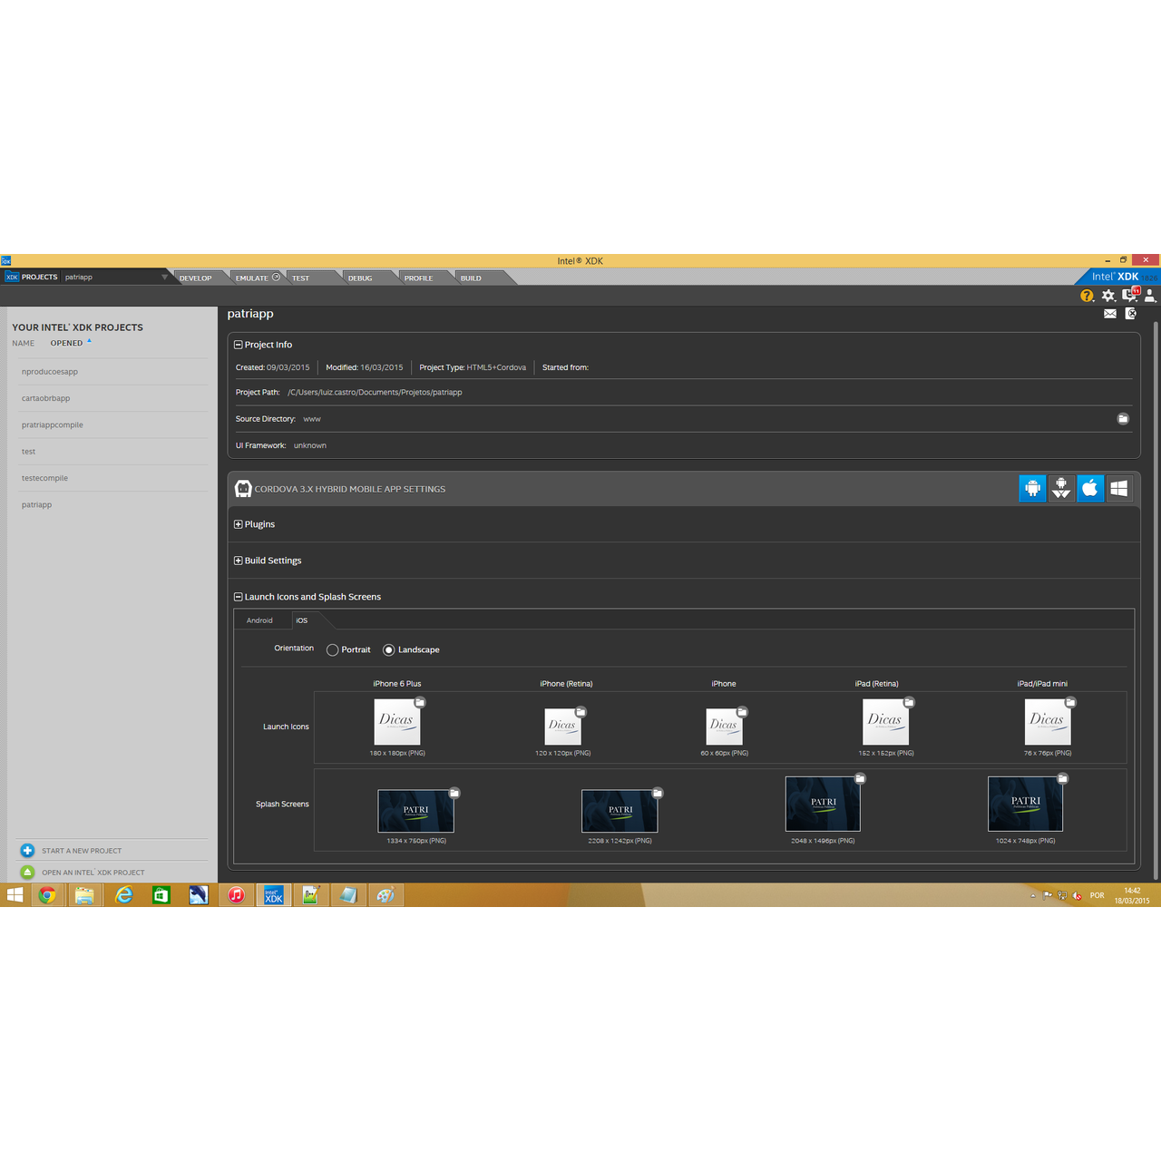1161x1161 pixels.
Task: Open Google Chrome from the taskbar
Action: [x=47, y=895]
